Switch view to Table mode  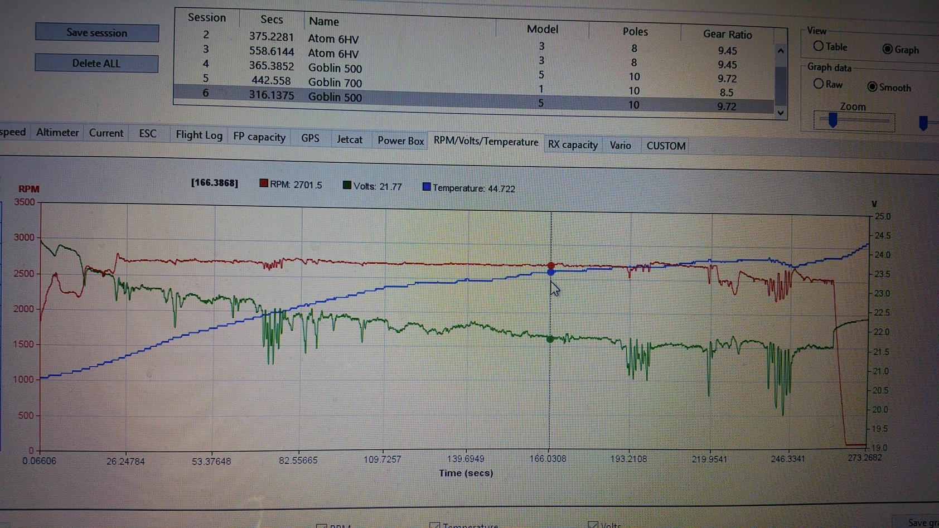(819, 46)
